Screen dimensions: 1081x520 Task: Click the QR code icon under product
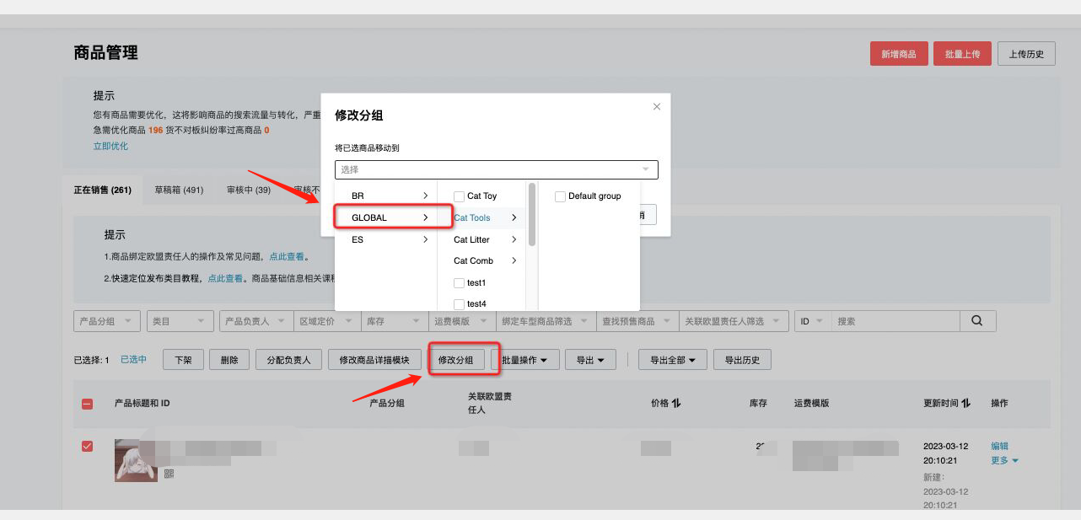(x=169, y=474)
